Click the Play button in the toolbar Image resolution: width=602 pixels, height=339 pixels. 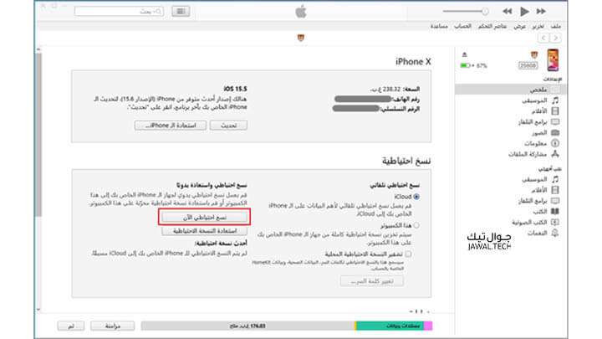click(x=524, y=12)
